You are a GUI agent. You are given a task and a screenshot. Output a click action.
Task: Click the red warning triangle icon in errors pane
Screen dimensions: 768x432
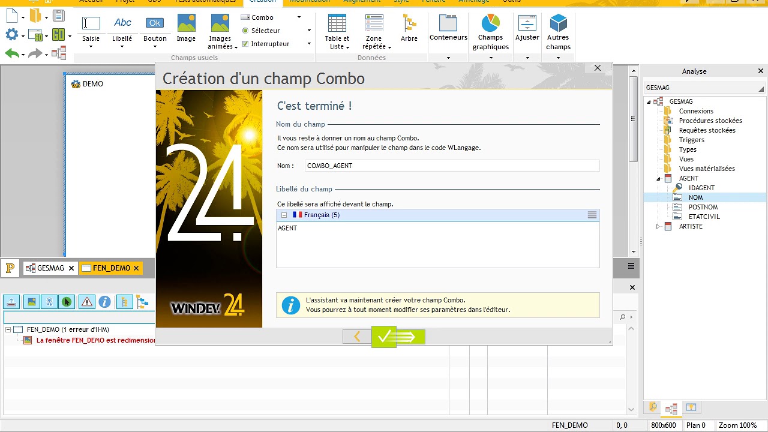click(87, 302)
